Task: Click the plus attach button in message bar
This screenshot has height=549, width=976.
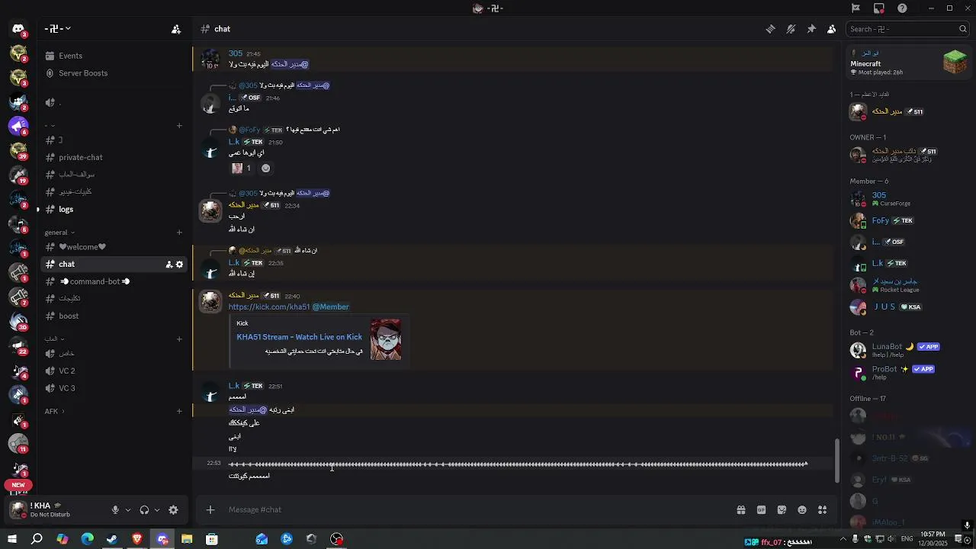Action: 210,509
